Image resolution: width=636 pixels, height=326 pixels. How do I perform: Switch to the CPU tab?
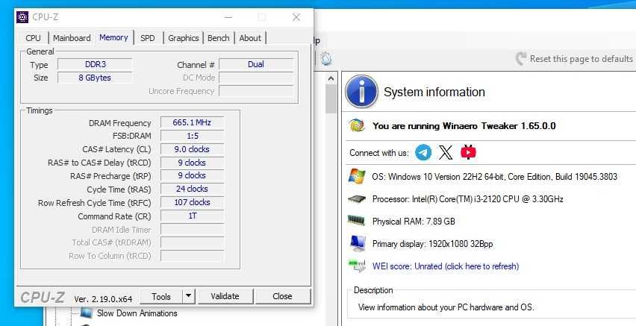[33, 38]
